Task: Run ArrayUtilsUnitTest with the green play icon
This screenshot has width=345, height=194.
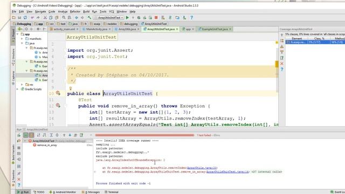Action: pos(127,18)
